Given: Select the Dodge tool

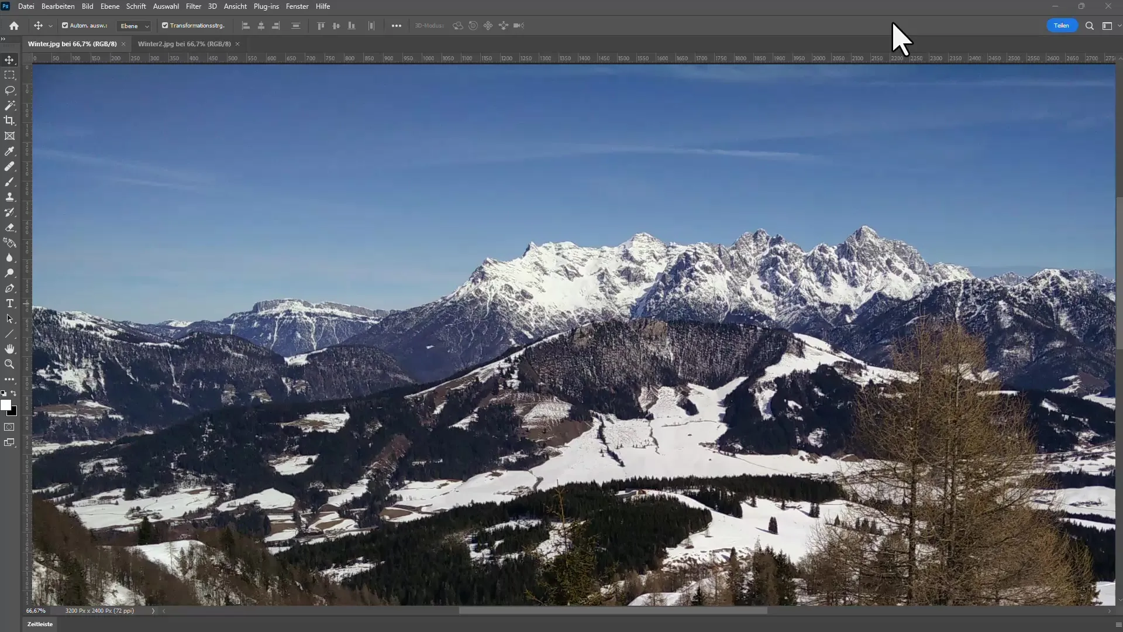Looking at the screenshot, I should click(9, 273).
